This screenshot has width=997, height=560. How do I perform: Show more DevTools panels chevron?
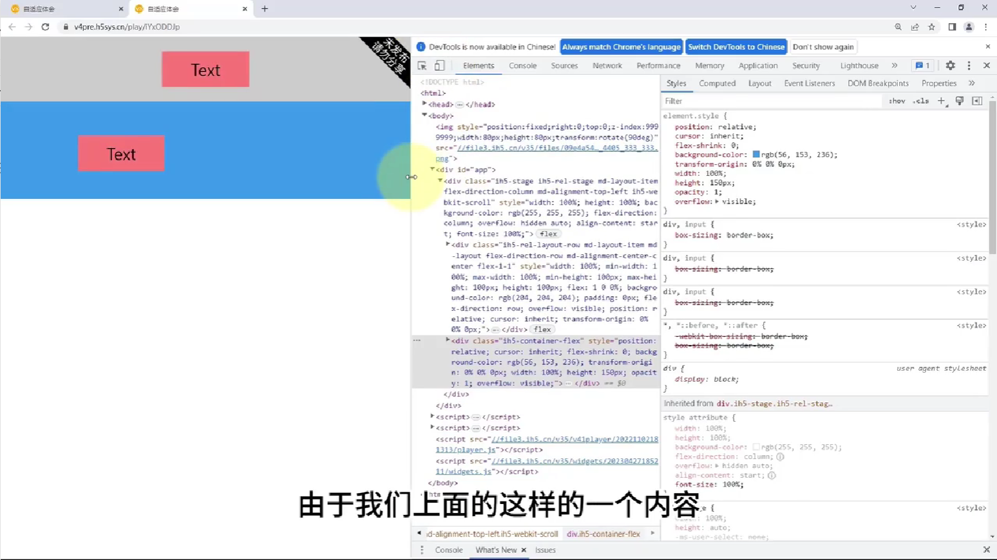pos(895,66)
